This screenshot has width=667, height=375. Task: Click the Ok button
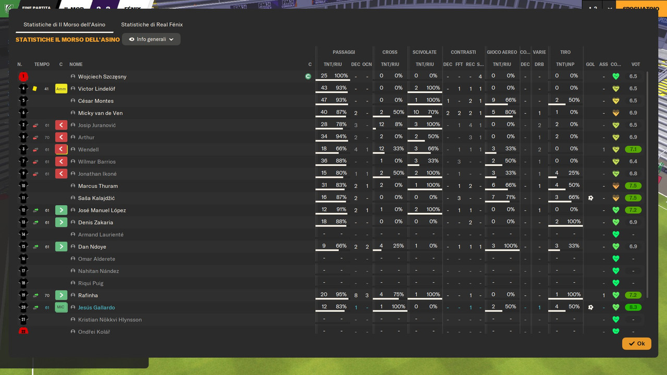point(637,344)
